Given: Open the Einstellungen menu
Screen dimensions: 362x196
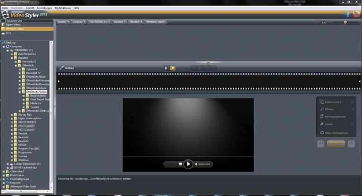Looking at the screenshot, I should pyautogui.click(x=44, y=8).
